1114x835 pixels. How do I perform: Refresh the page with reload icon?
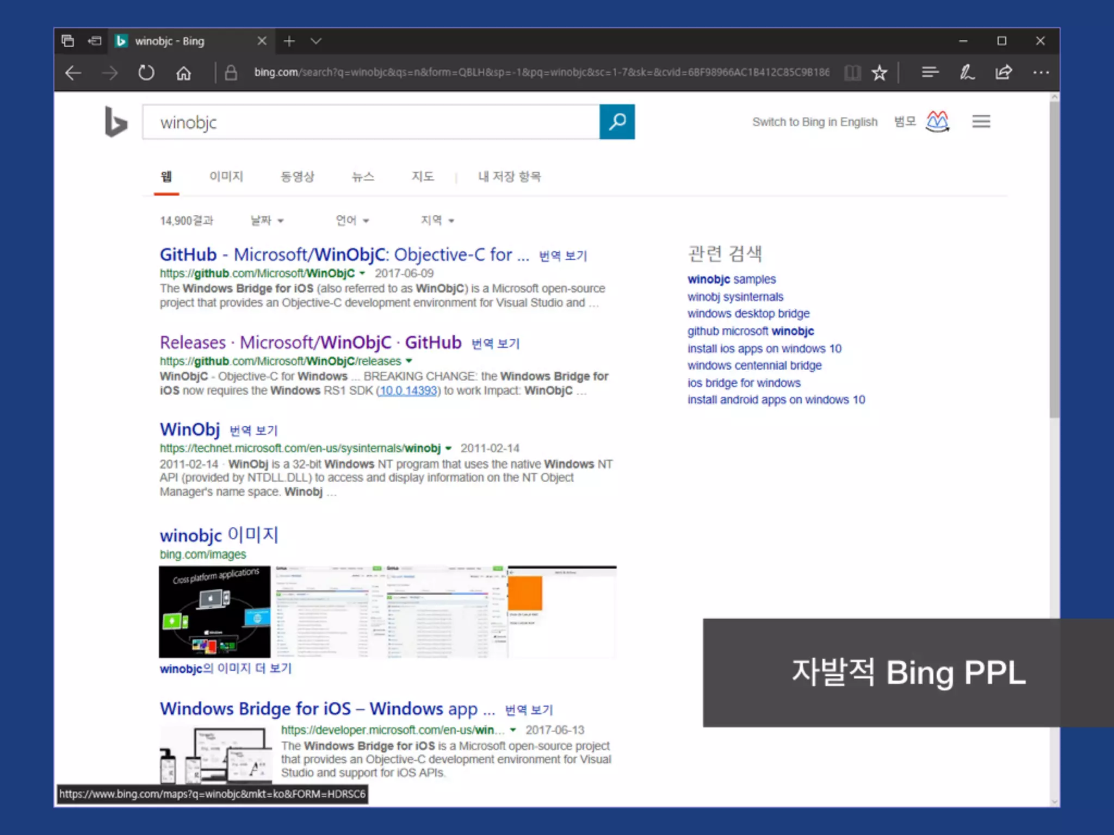point(146,72)
